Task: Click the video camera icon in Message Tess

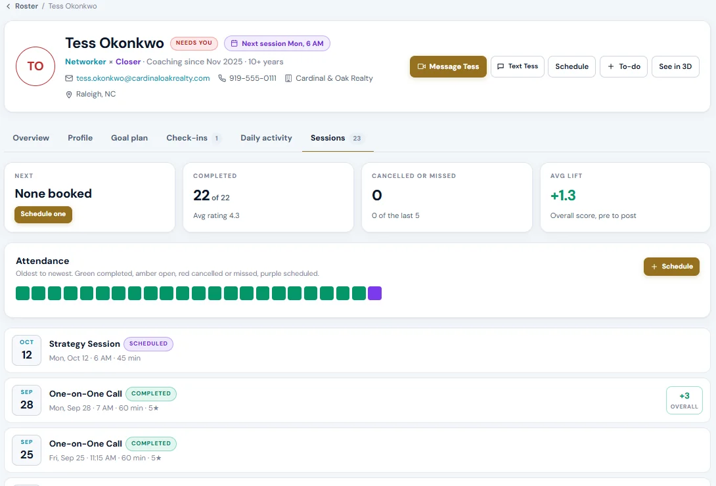Action: 422,66
